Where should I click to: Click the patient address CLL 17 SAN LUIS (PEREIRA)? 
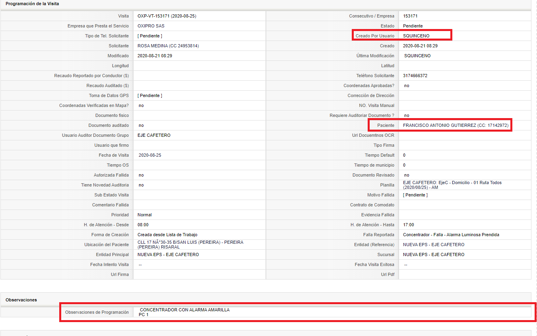tap(190, 245)
